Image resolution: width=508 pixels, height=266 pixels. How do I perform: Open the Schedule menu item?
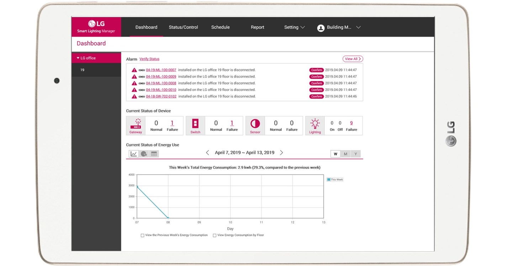[x=220, y=27]
